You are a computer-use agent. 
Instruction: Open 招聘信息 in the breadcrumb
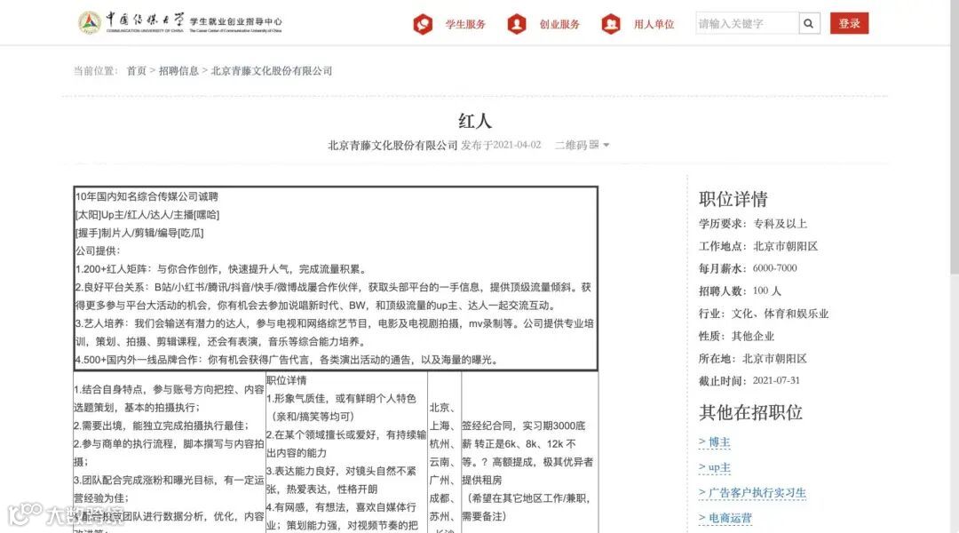(x=178, y=71)
